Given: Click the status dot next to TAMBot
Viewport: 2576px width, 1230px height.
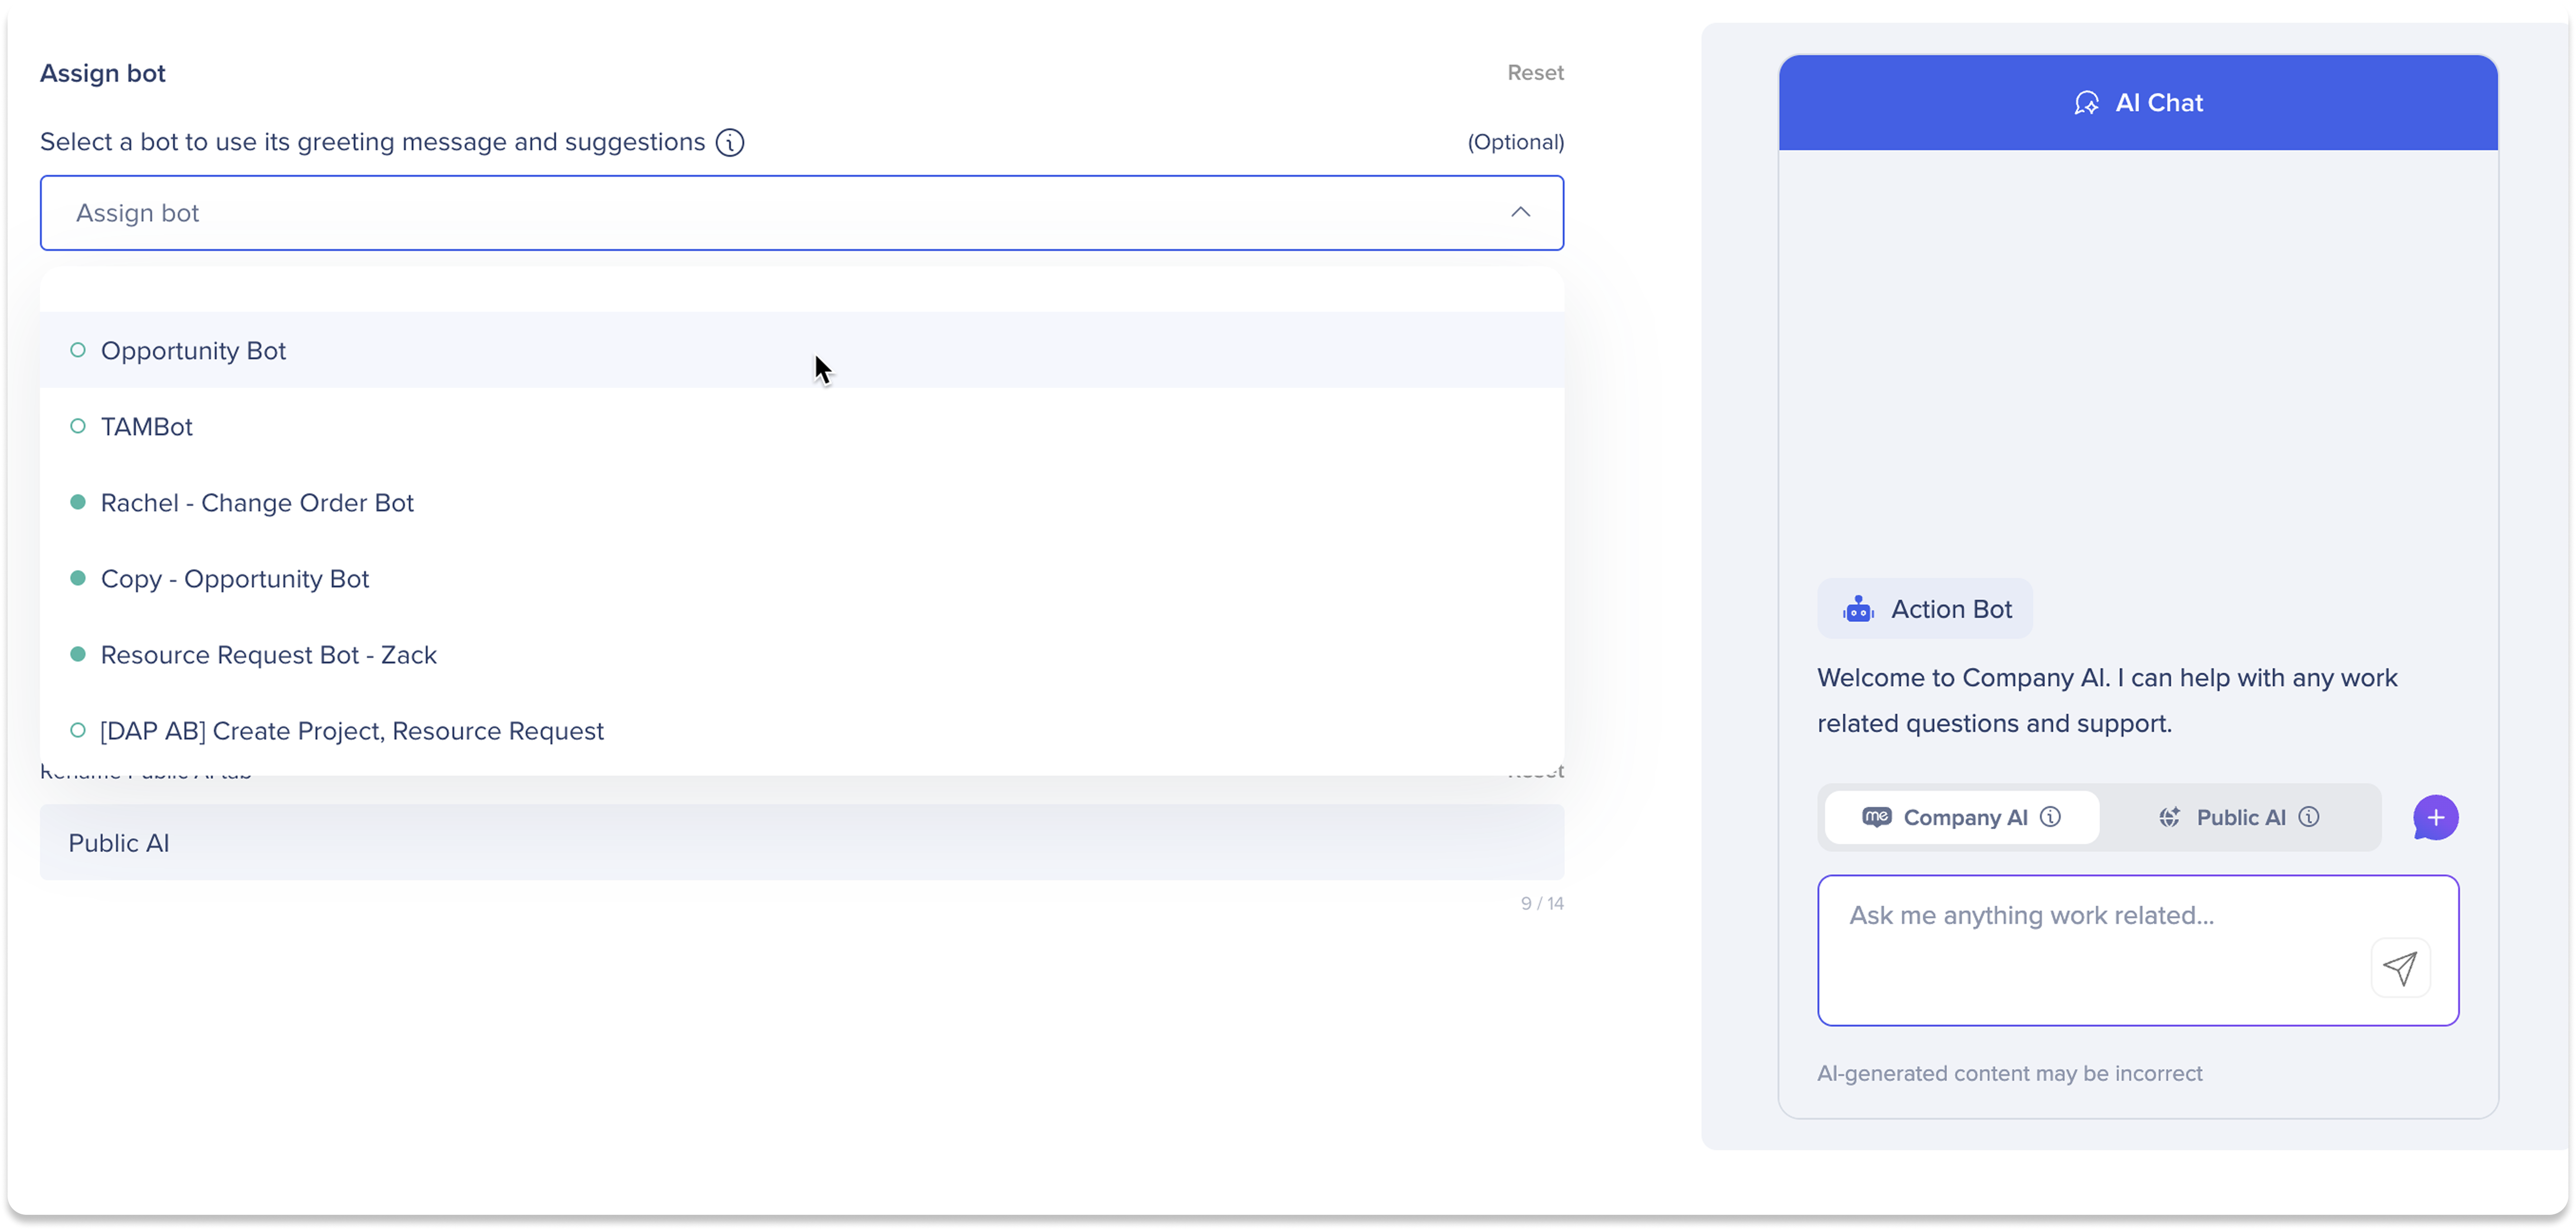Looking at the screenshot, I should [x=77, y=426].
